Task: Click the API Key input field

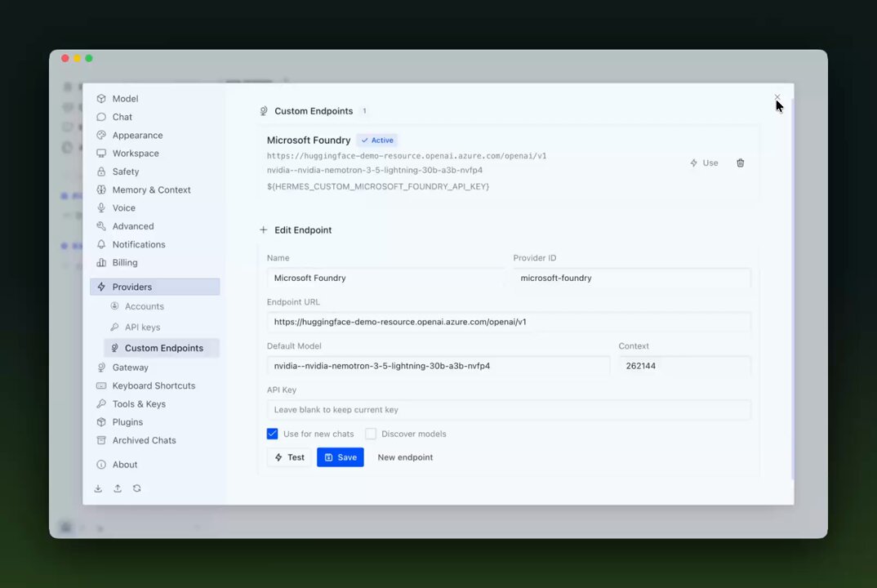Action: [x=509, y=410]
